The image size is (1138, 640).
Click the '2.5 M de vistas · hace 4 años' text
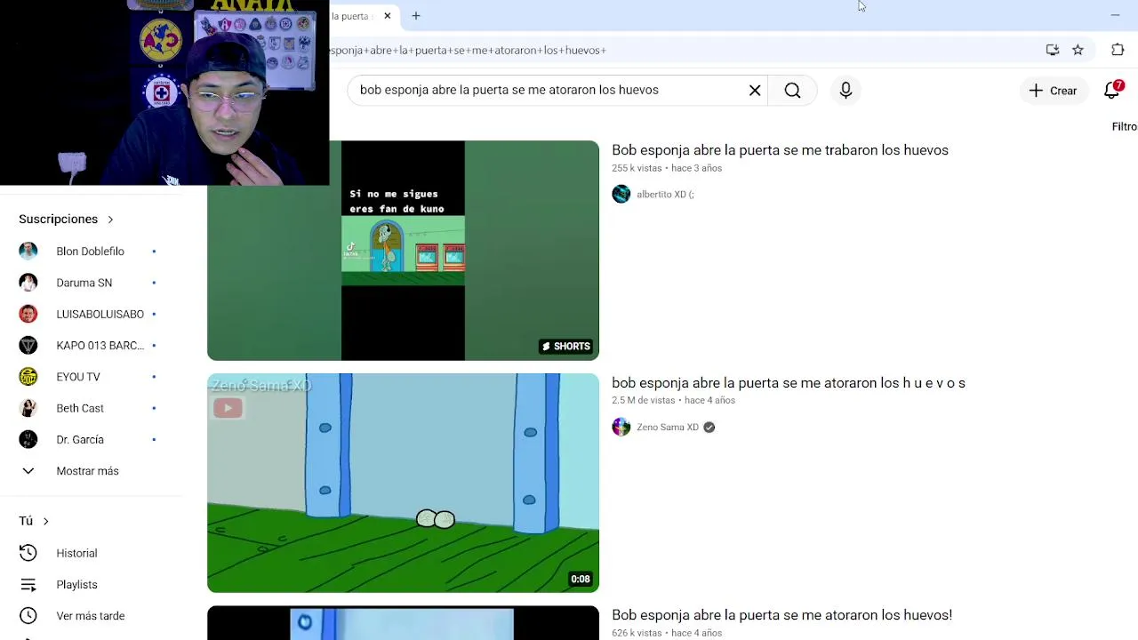pos(673,400)
